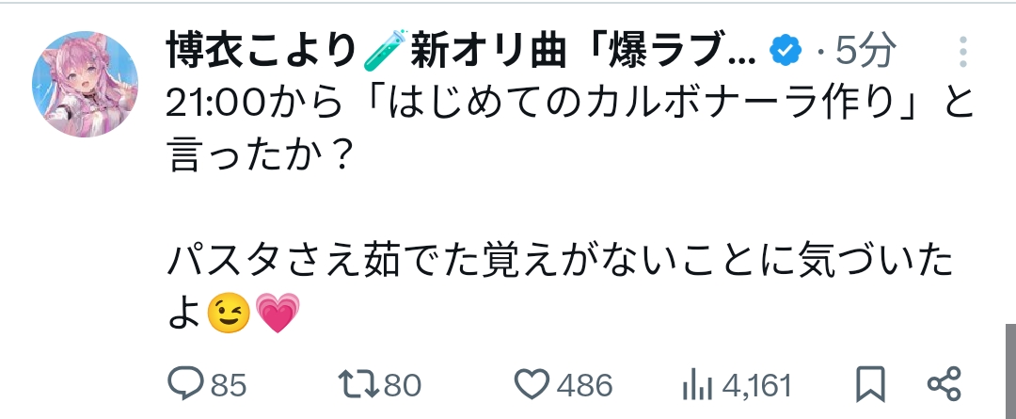Click the like count 486

[x=584, y=385]
